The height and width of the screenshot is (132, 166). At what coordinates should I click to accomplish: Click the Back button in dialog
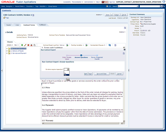[x=86, y=74]
